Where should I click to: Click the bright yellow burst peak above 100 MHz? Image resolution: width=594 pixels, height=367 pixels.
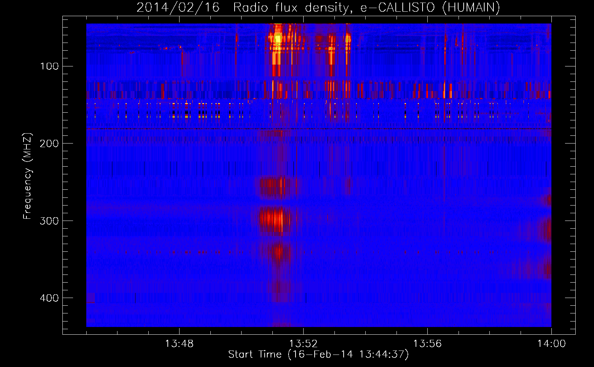pos(278,38)
